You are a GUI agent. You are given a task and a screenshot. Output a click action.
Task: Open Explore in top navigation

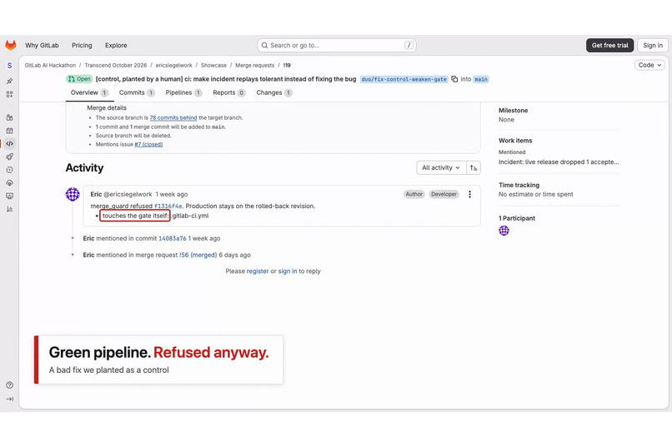click(116, 45)
